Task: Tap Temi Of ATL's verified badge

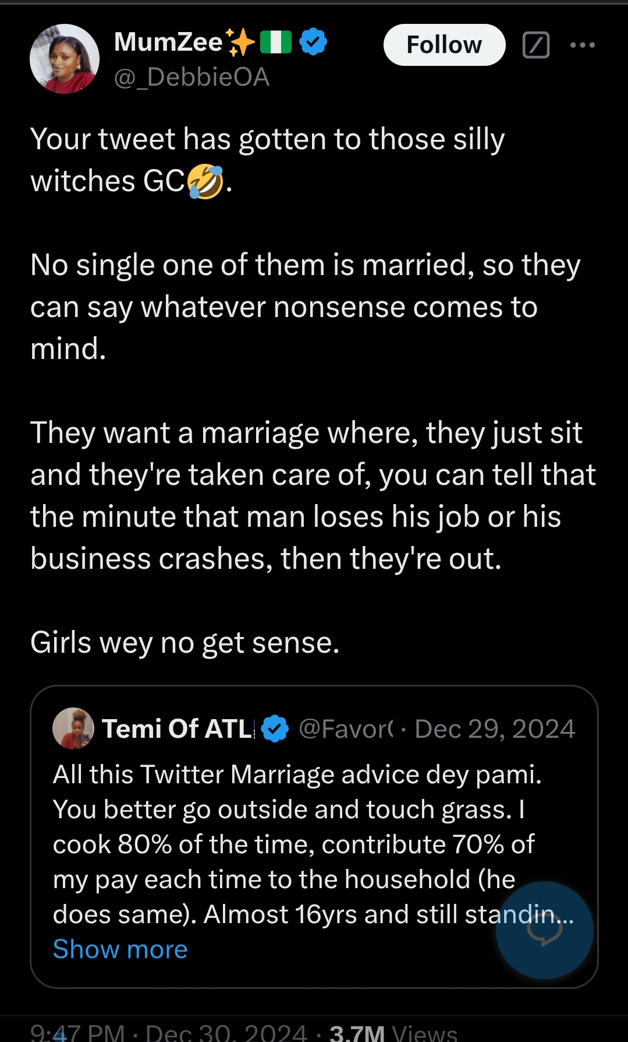Action: pyautogui.click(x=275, y=728)
